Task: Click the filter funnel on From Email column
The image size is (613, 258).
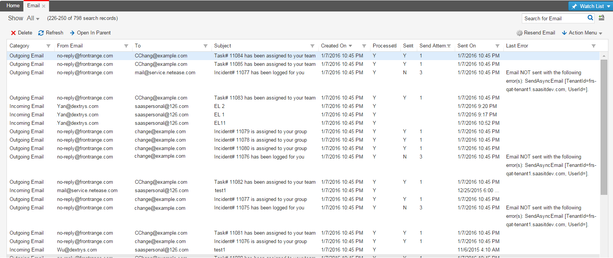Action: pyautogui.click(x=126, y=46)
